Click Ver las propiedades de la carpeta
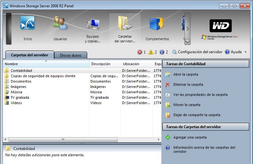 pyautogui.click(x=200, y=95)
